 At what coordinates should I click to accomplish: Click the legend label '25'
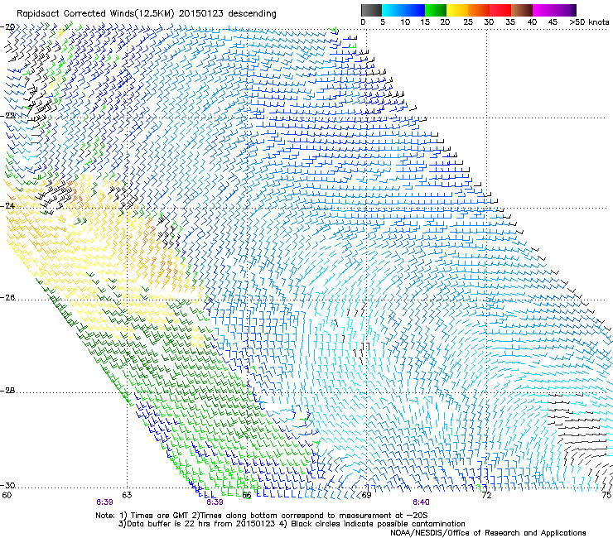point(468,22)
